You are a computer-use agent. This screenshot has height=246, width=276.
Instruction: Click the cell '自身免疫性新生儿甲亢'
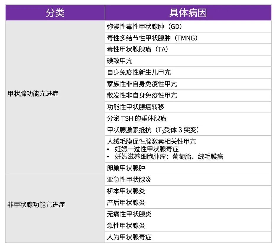click(188, 72)
